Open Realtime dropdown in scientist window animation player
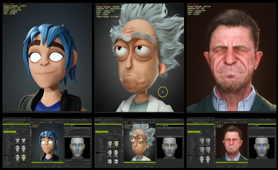This screenshot has width=278, height=170. tap(137, 167)
